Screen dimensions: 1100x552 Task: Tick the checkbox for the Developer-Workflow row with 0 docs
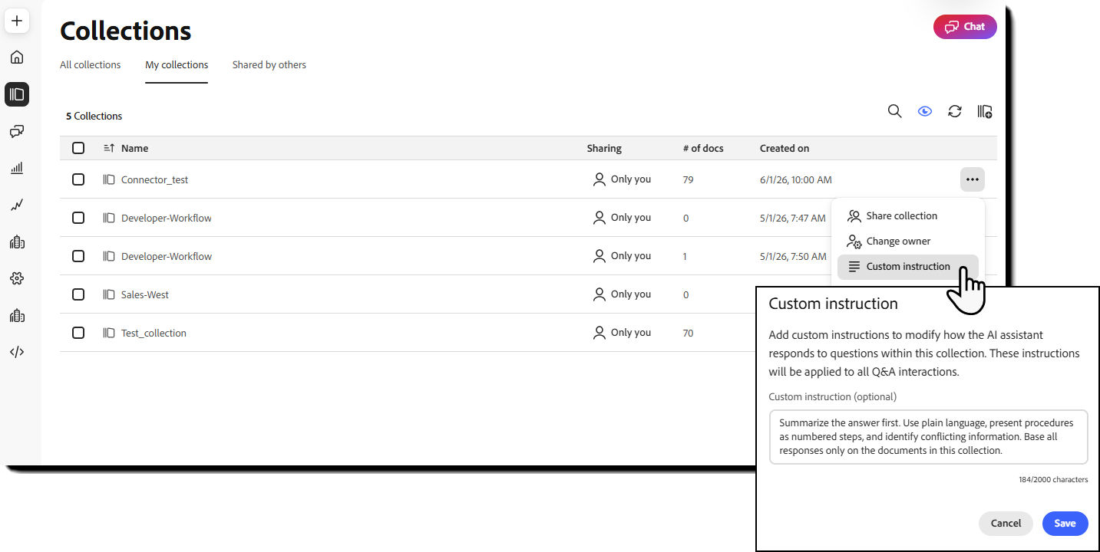pyautogui.click(x=78, y=218)
